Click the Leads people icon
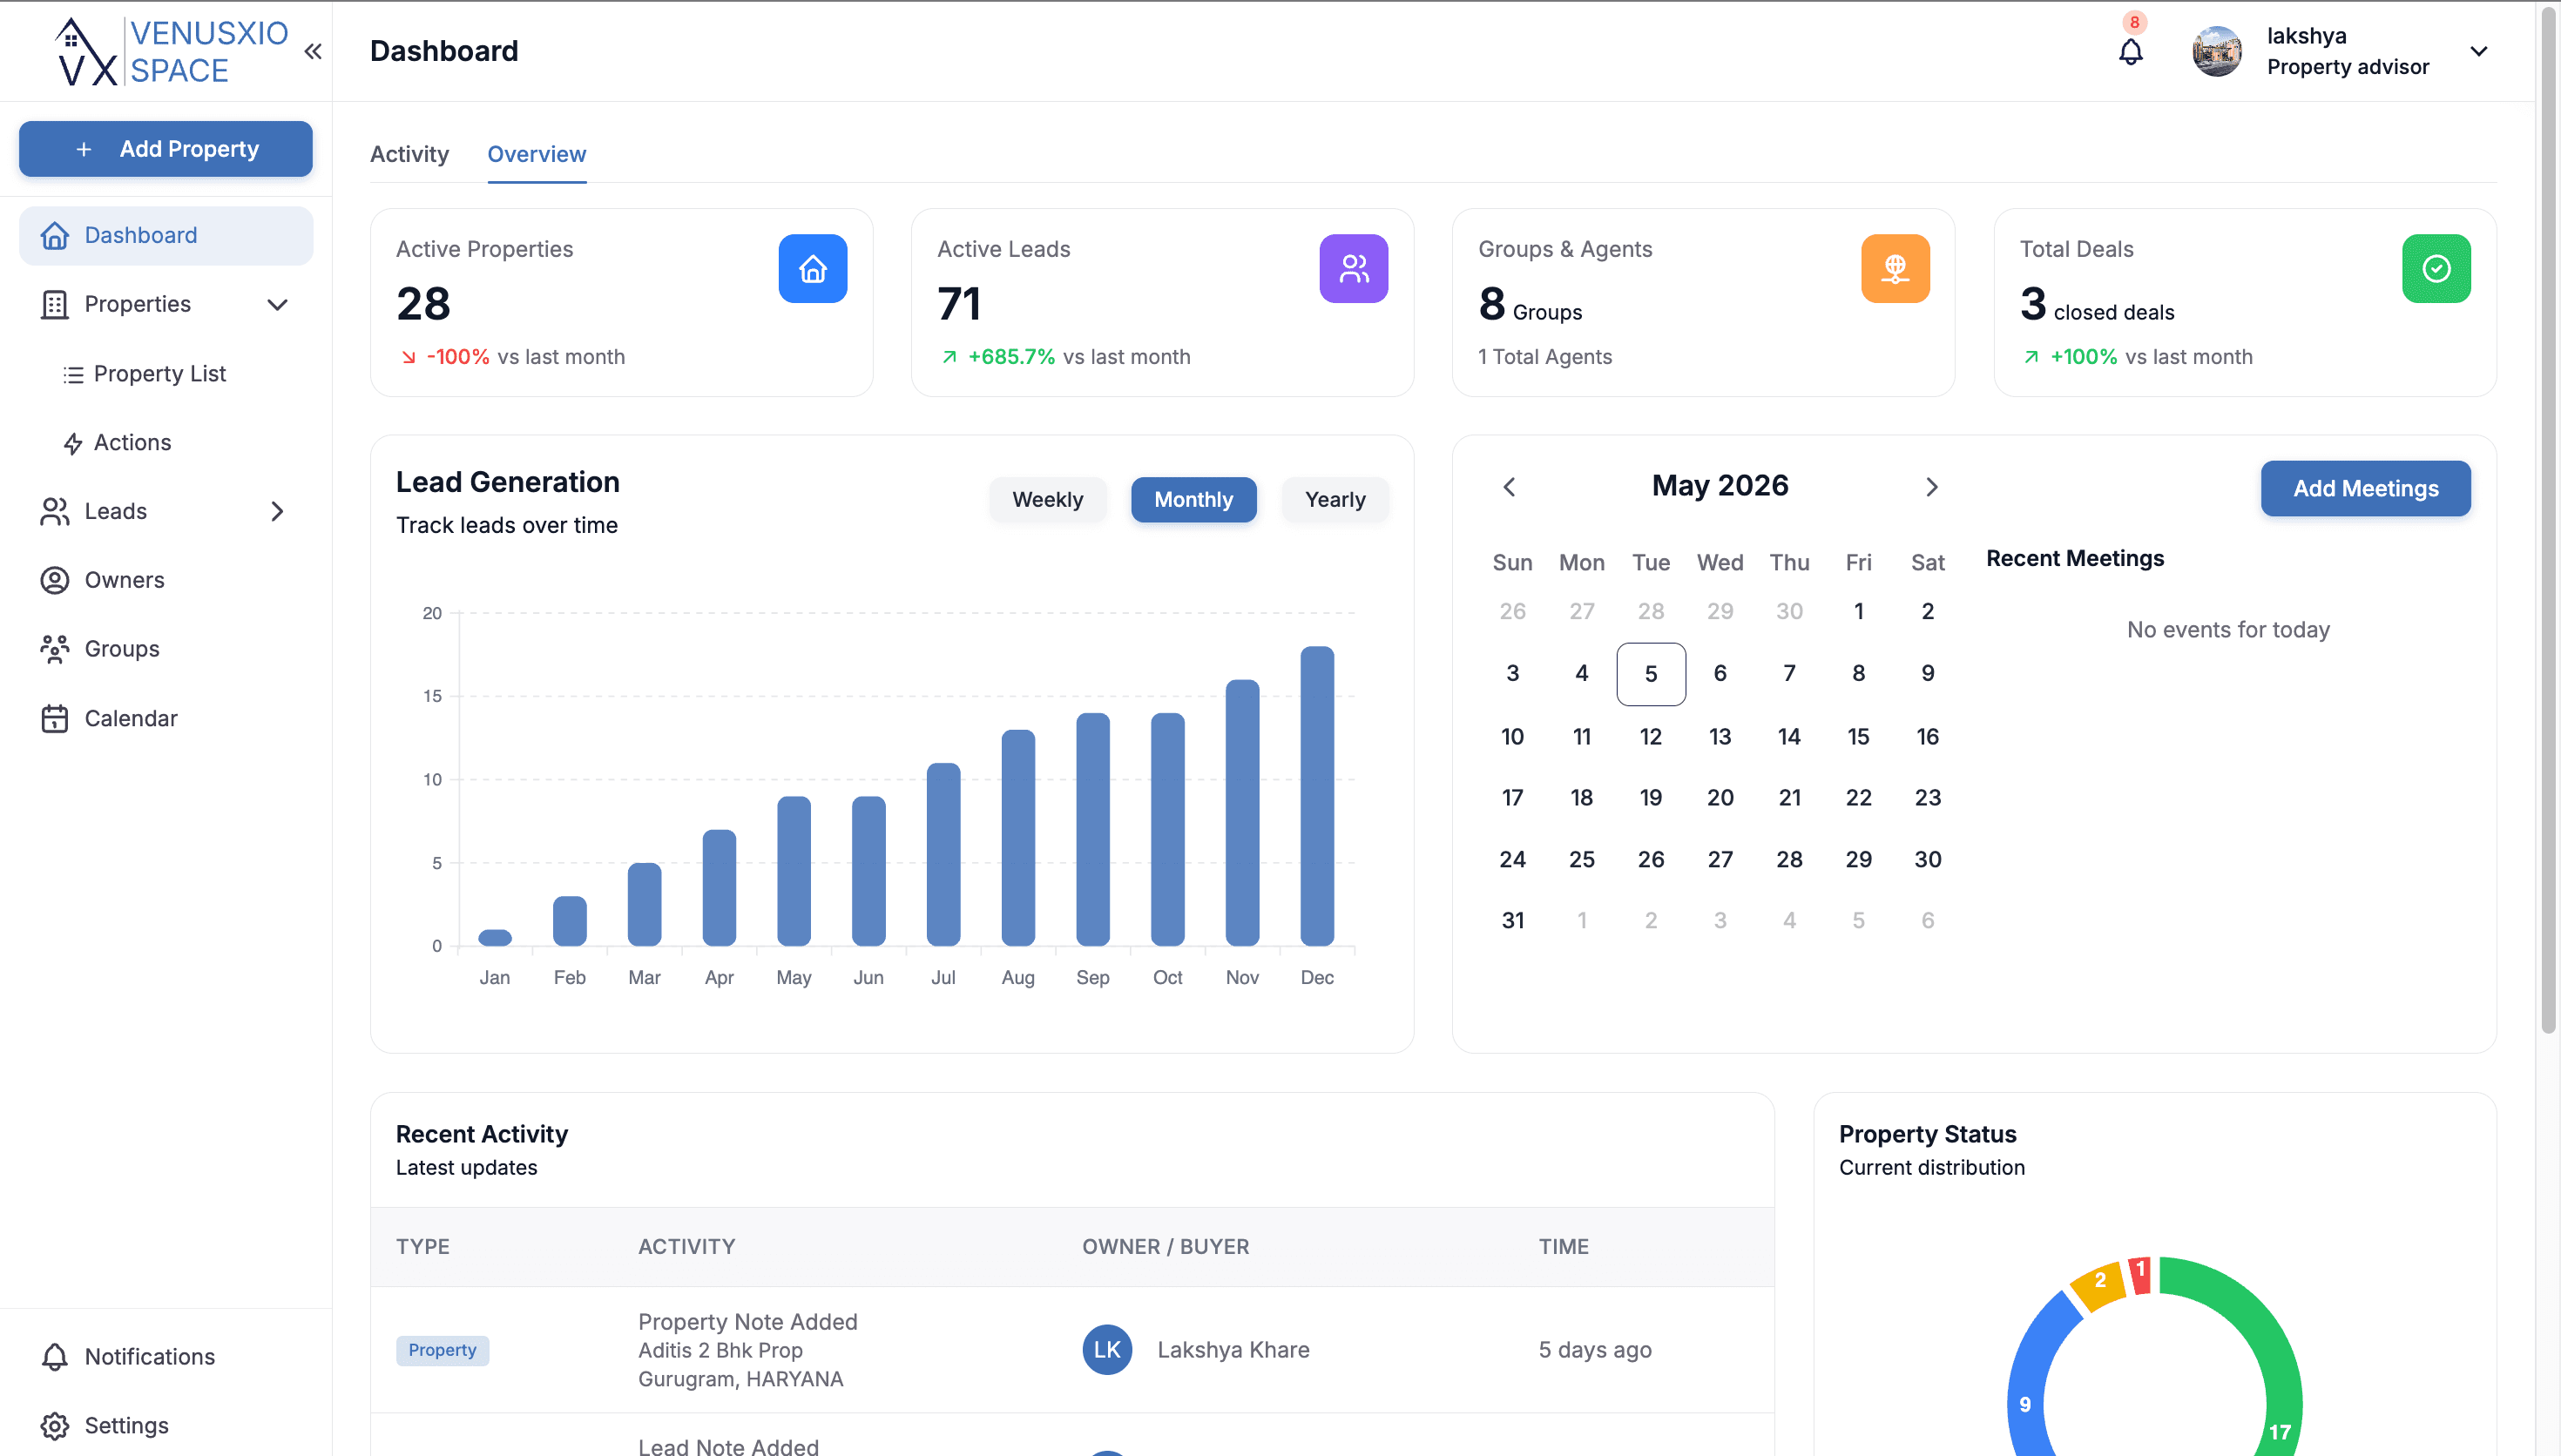The image size is (2561, 1456). 54,511
